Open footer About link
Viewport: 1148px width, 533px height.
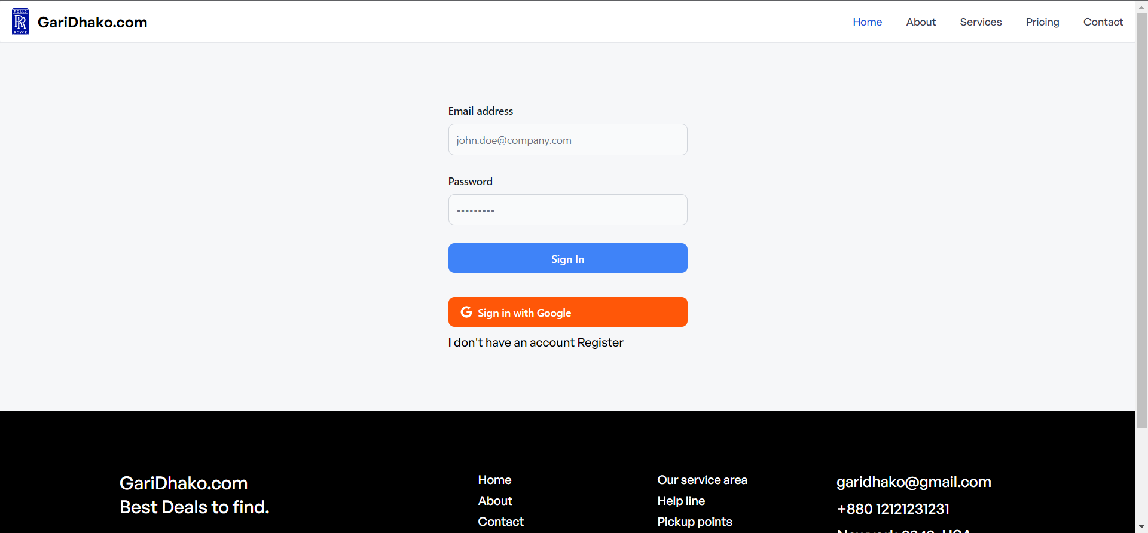click(x=495, y=501)
